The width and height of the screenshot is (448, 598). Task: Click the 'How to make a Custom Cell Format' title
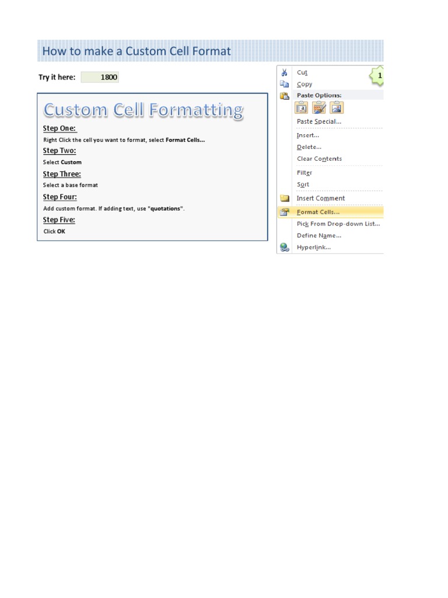tap(136, 51)
